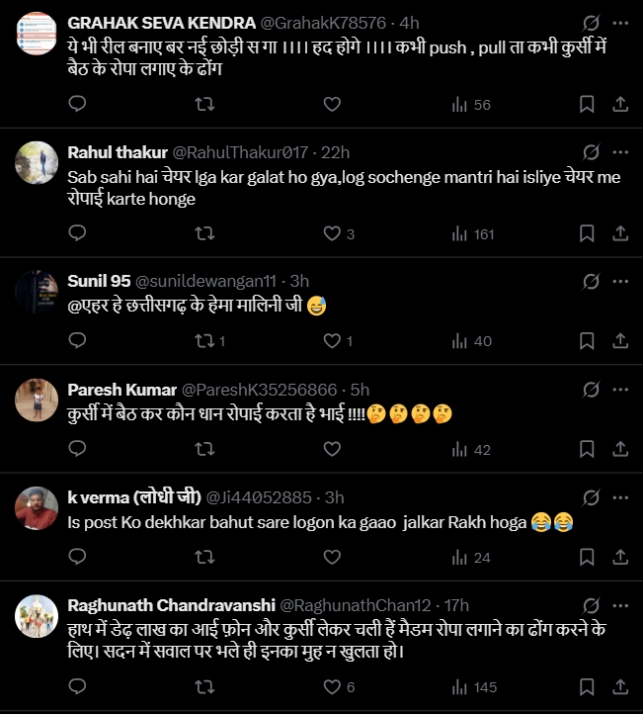Open Paresh Kumar's profile avatar
The width and height of the screenshot is (643, 714).
tap(37, 399)
